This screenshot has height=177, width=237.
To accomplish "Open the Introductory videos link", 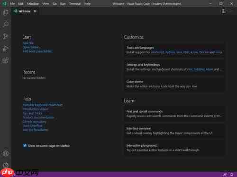I will pos(36,109).
